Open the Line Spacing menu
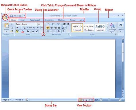The height and width of the screenshot is (110, 136). point(64,28)
